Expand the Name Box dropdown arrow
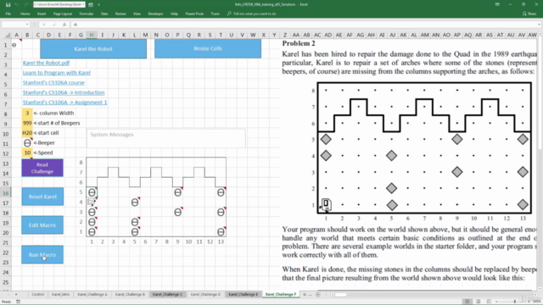 tap(27, 25)
